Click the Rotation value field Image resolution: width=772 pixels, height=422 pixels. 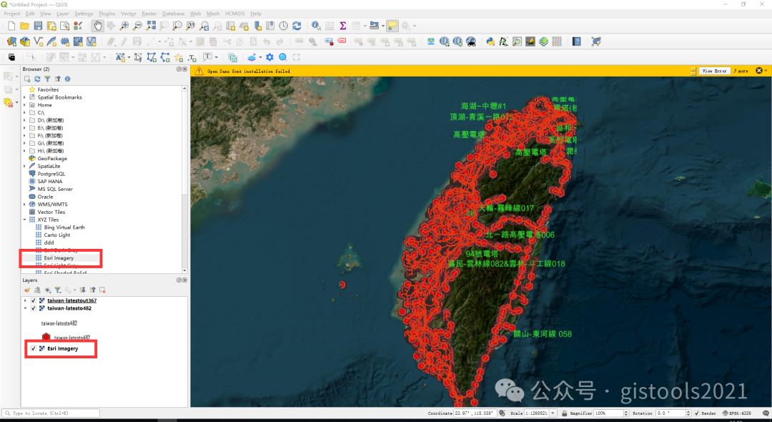pos(671,413)
